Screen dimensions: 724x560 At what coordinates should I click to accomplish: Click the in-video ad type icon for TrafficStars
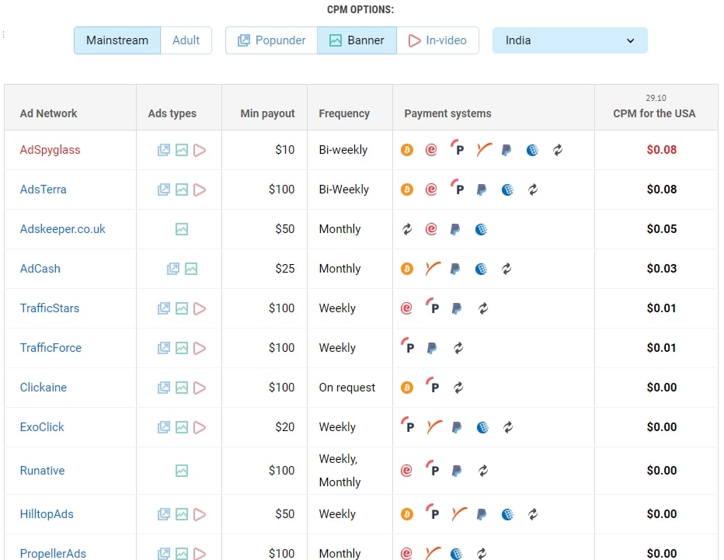(x=200, y=308)
